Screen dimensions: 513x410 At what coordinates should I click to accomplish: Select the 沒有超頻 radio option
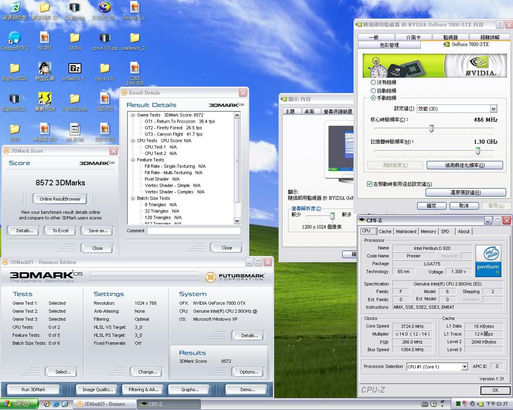pos(373,82)
